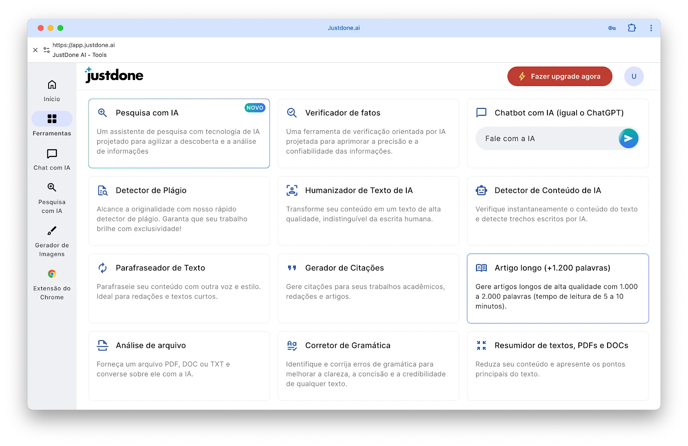Select Ferramentas in the sidebar
688x446 pixels.
(x=52, y=124)
